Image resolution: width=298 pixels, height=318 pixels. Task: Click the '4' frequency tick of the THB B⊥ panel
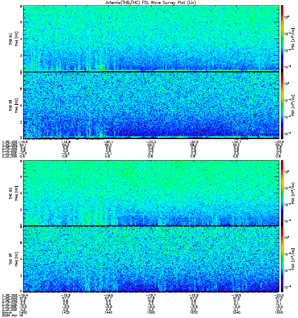(21, 39)
